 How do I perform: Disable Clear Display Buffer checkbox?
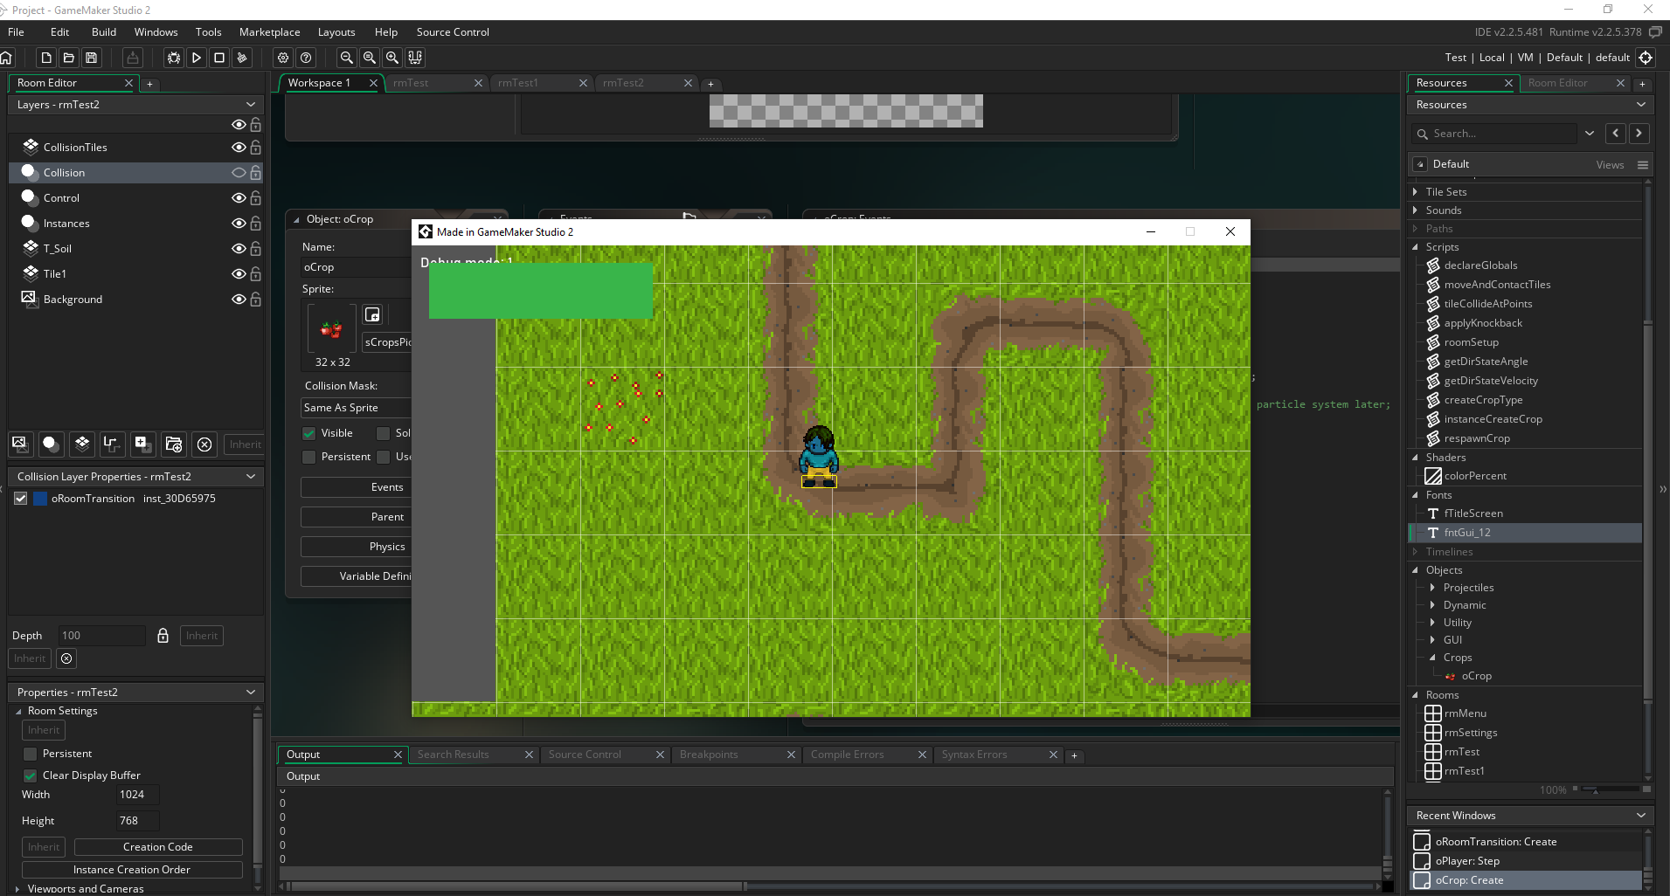[x=31, y=775]
